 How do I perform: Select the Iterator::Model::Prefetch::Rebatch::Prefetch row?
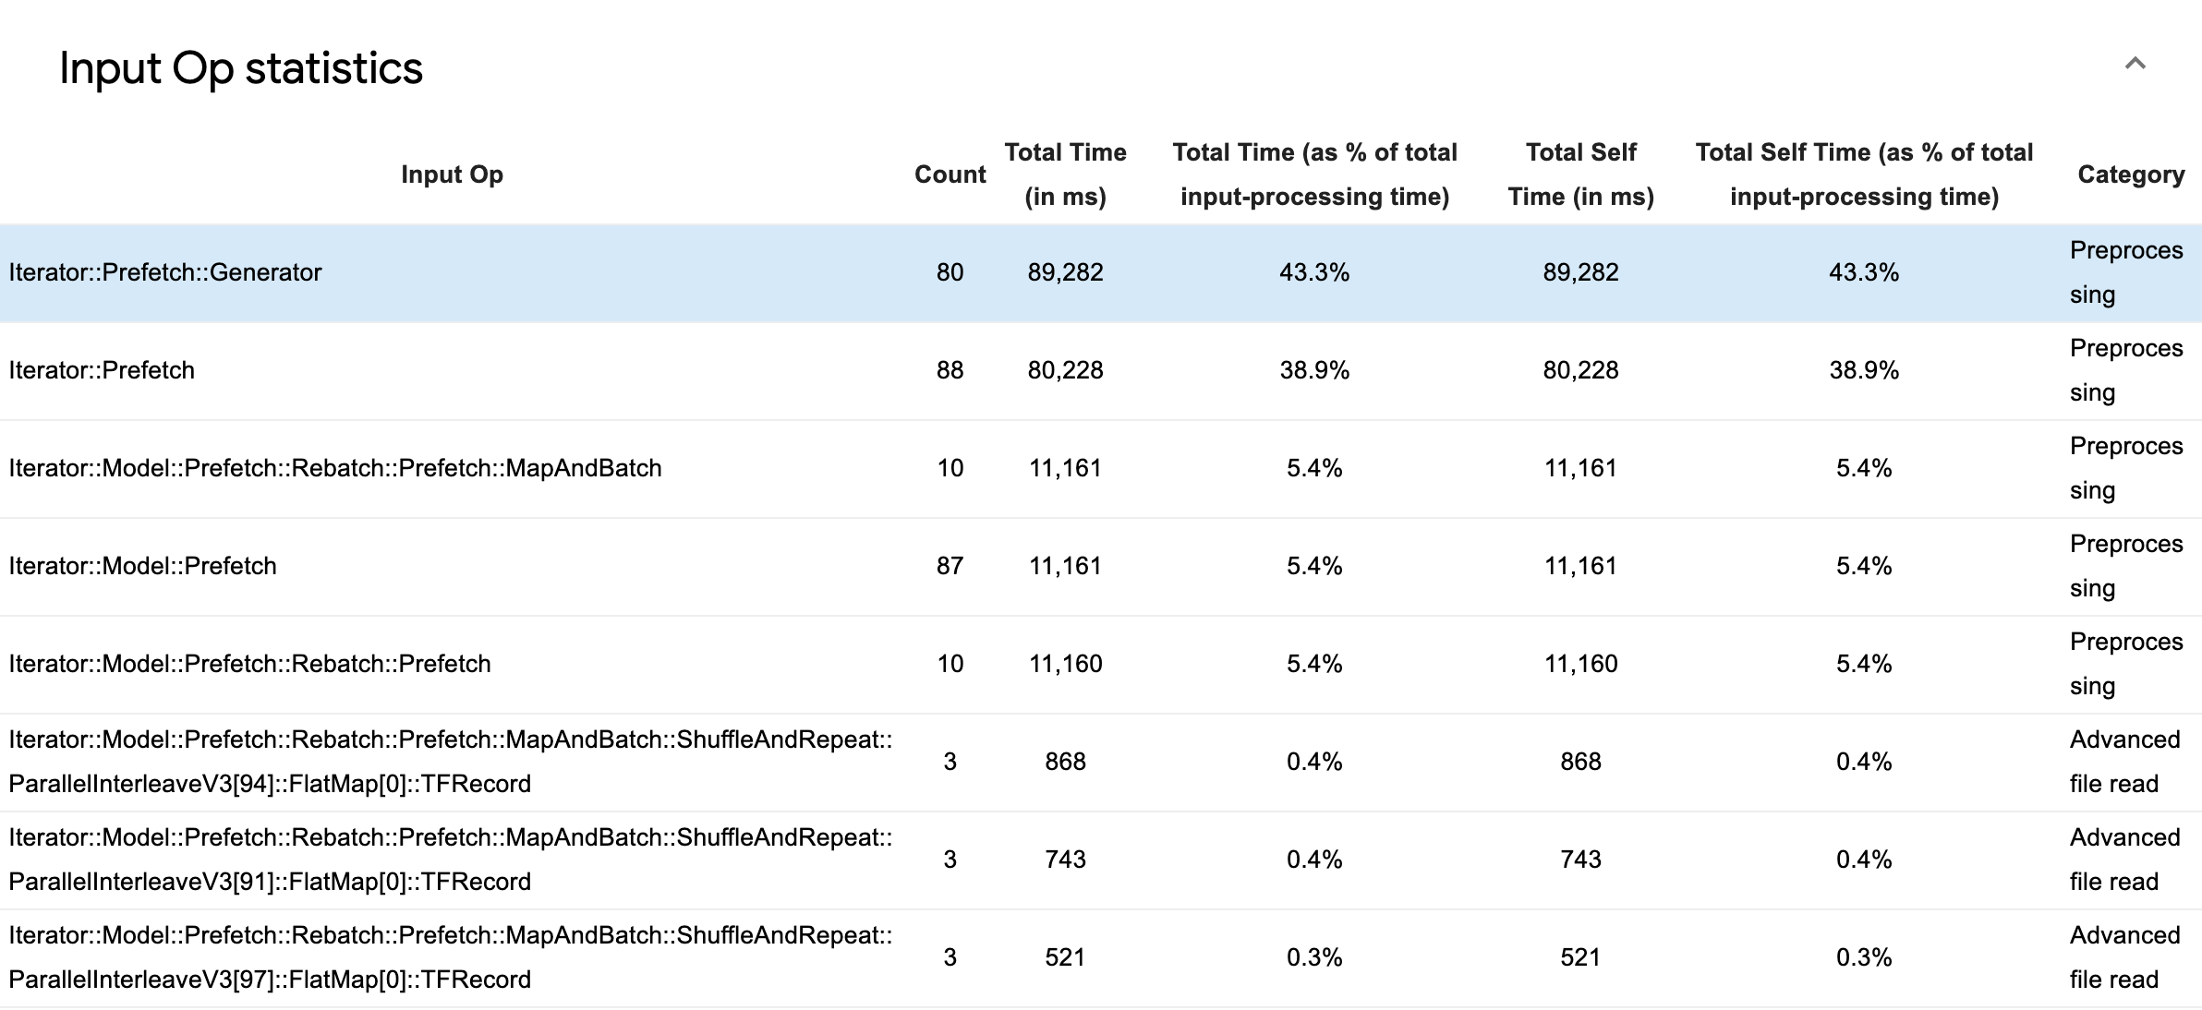tap(250, 664)
